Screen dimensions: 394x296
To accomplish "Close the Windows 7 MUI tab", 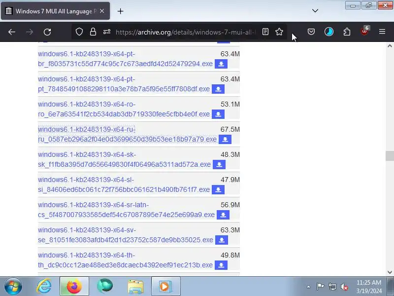I will [x=102, y=11].
